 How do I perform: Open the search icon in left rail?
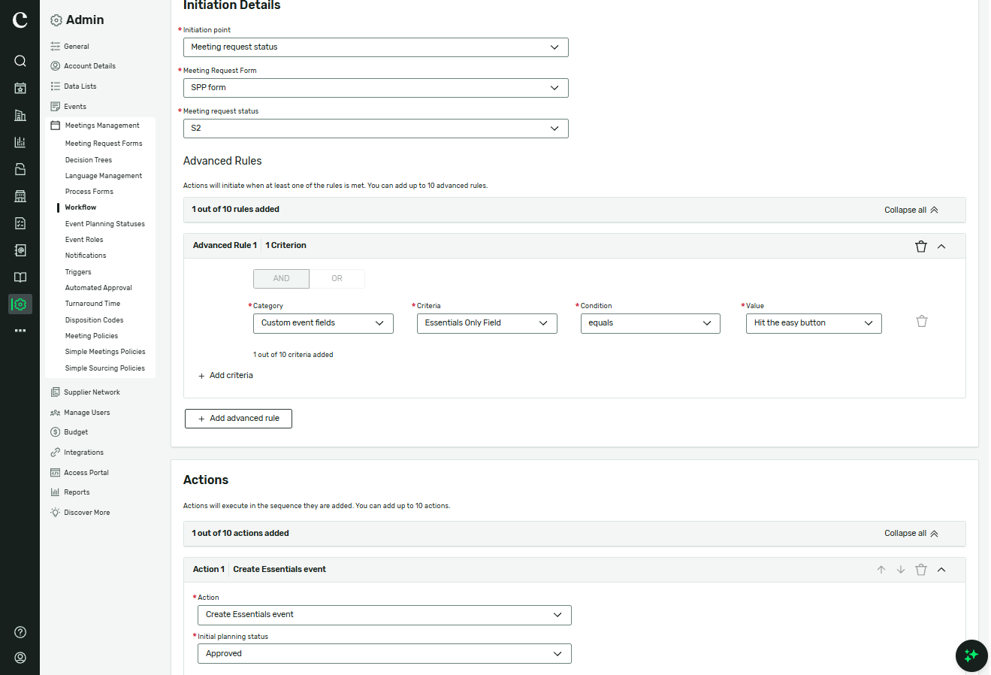[20, 61]
